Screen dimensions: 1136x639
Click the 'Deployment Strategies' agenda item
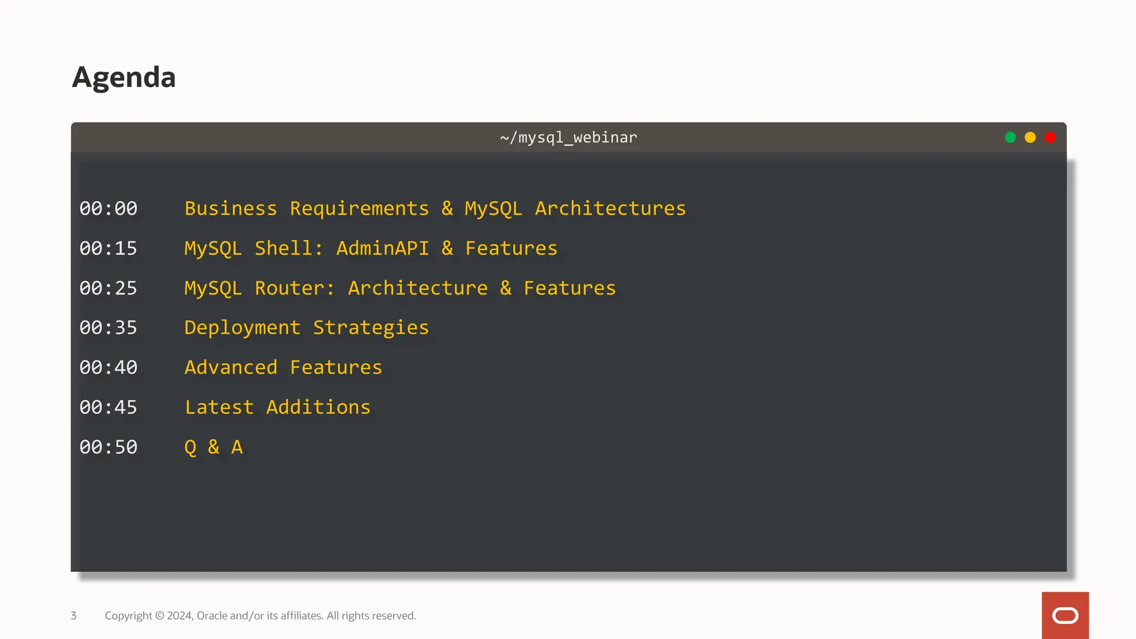[x=307, y=328]
